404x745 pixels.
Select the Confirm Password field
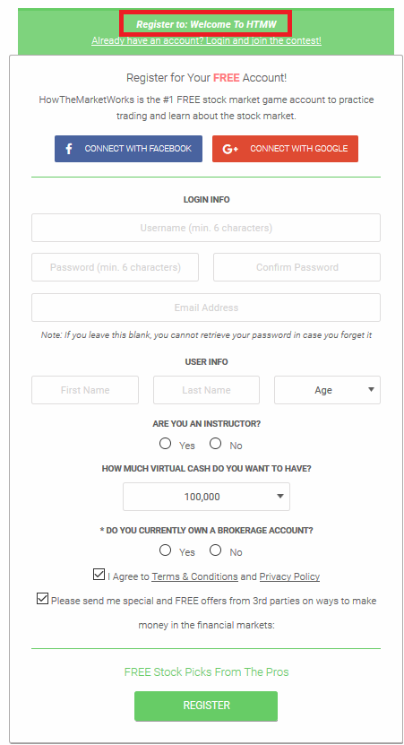click(x=297, y=267)
